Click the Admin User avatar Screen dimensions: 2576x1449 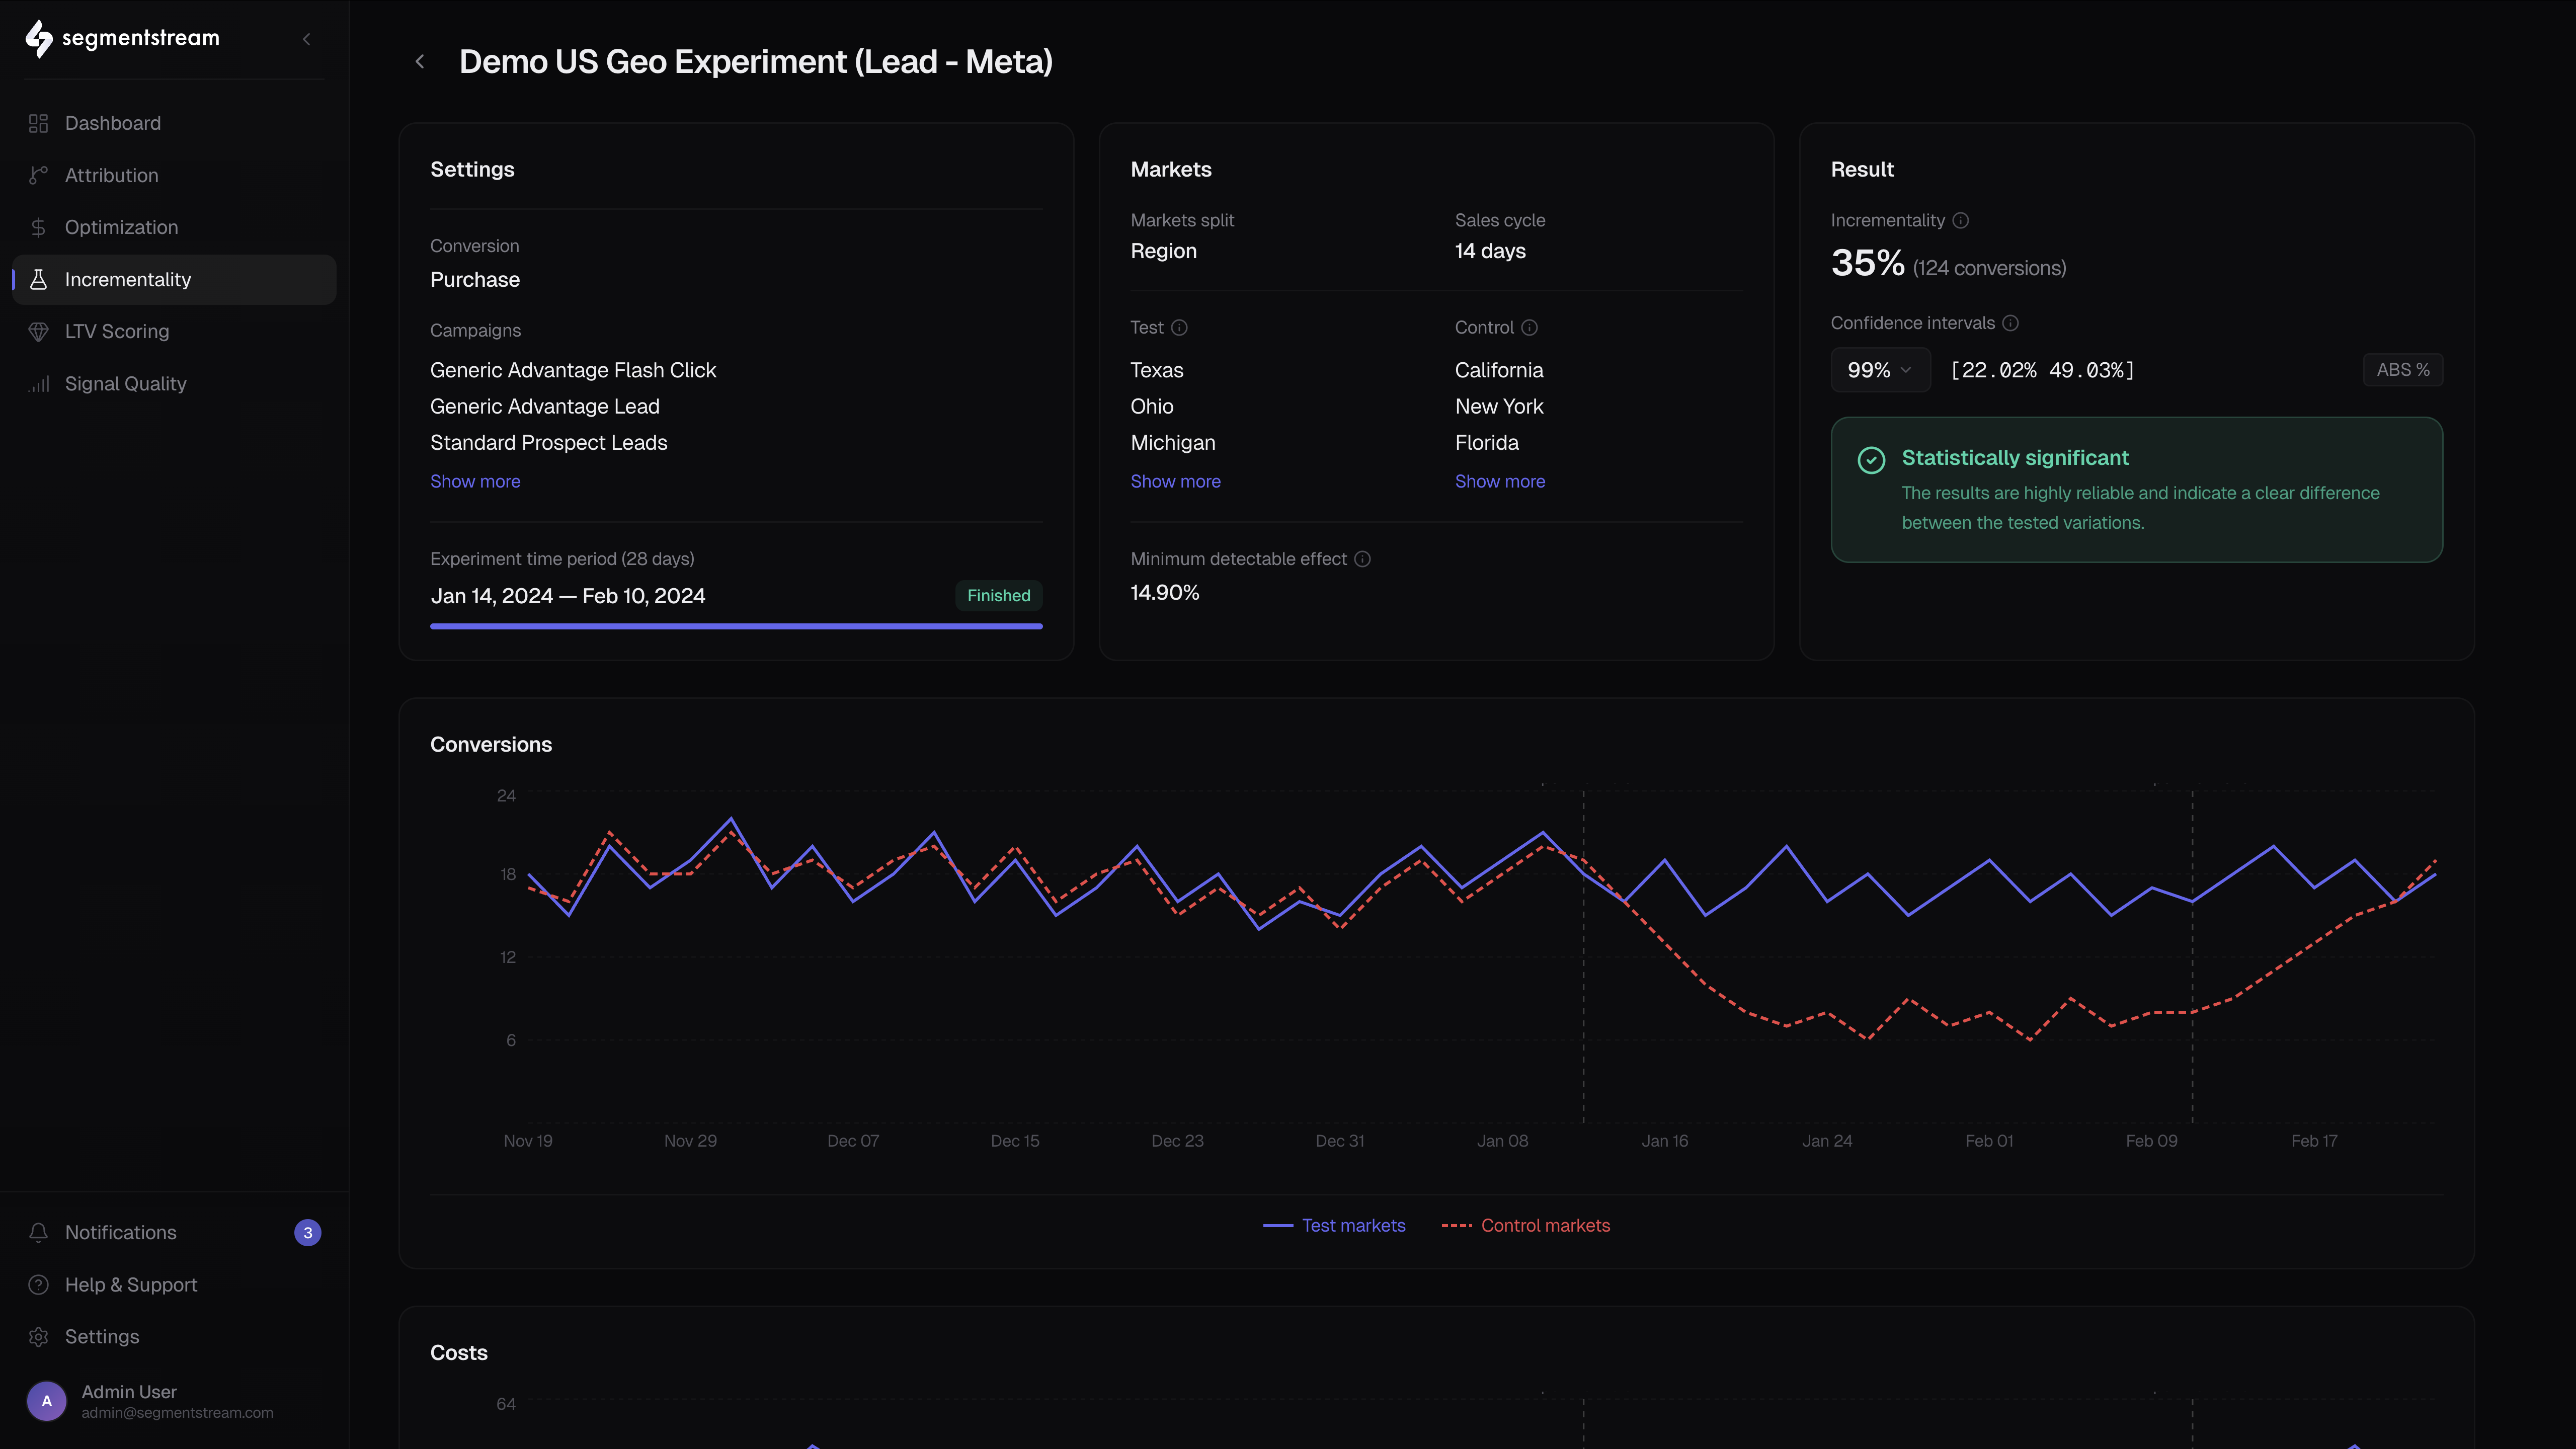tap(47, 1401)
